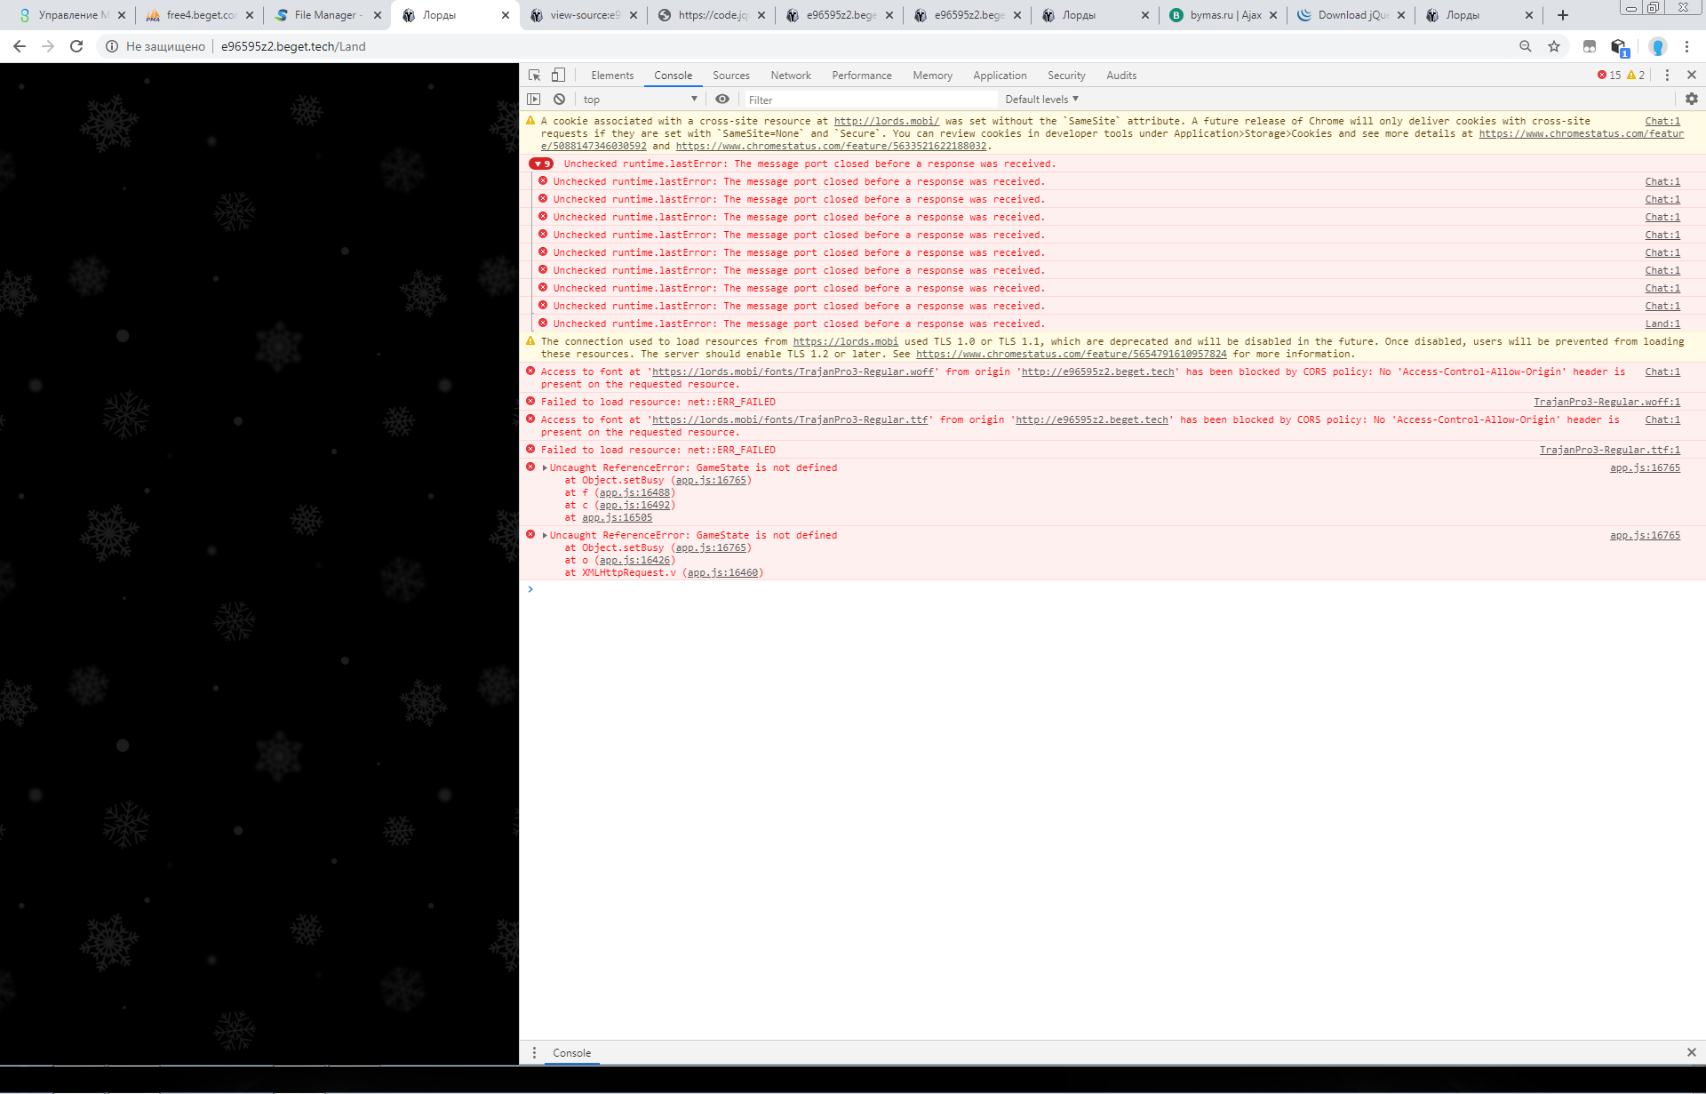Click the clear console icon
1706x1094 pixels.
pos(559,100)
